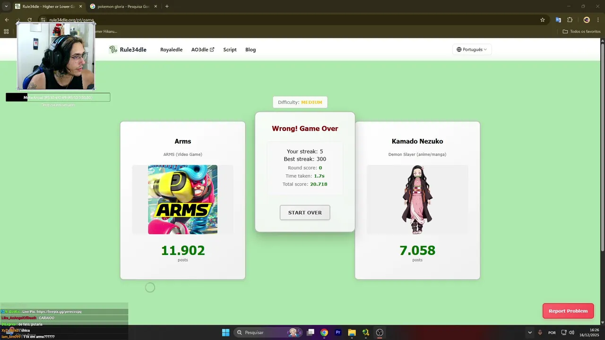Screen dimensions: 605x340
Task: Open File Explorer from the taskbar
Action: (x=352, y=332)
